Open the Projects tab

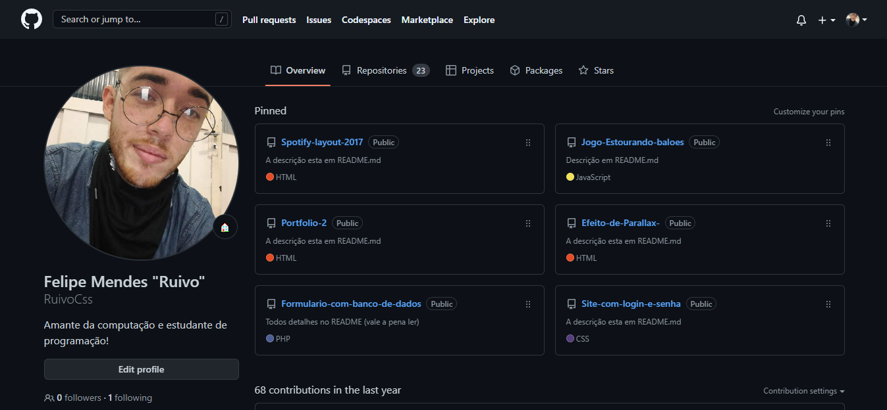pyautogui.click(x=470, y=70)
